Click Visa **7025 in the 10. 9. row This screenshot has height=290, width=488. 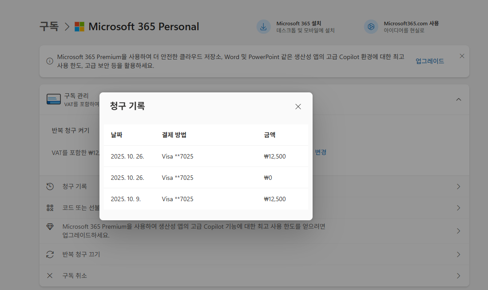coord(178,199)
